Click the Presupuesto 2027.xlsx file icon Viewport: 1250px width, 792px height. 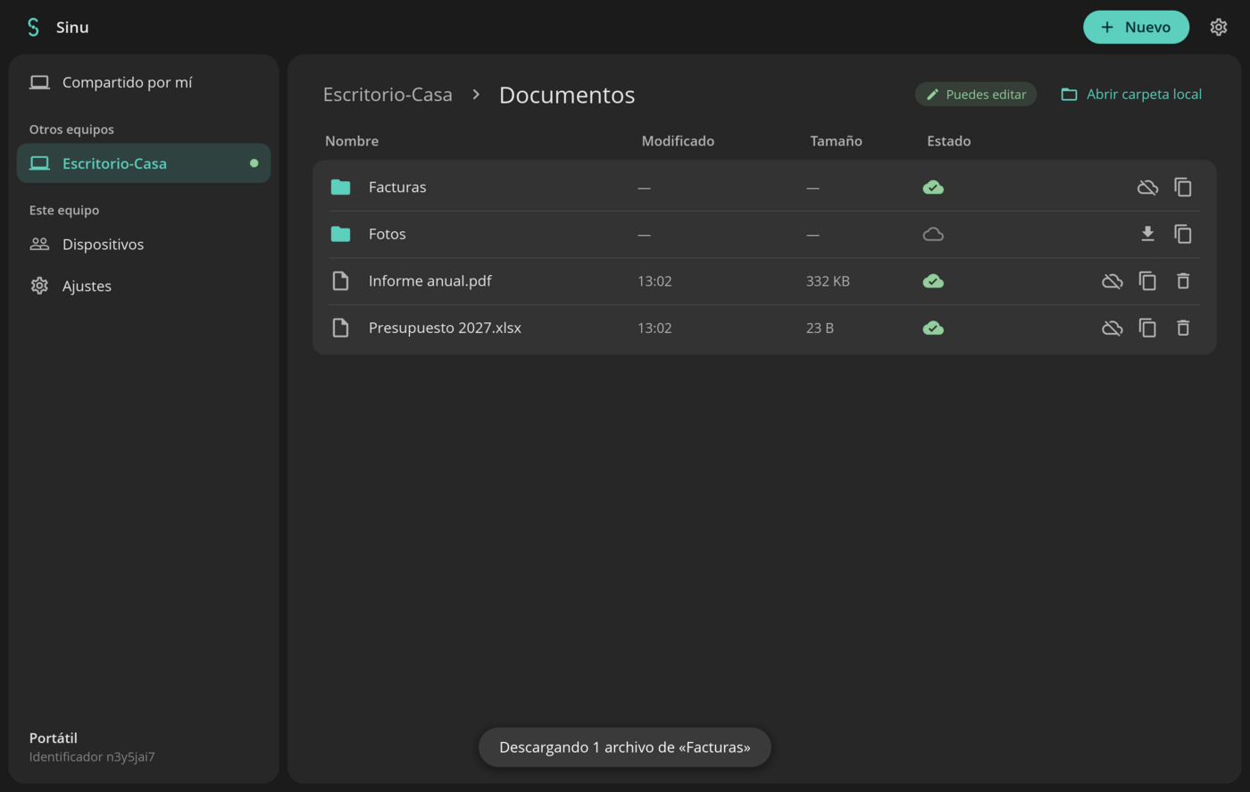click(x=340, y=328)
